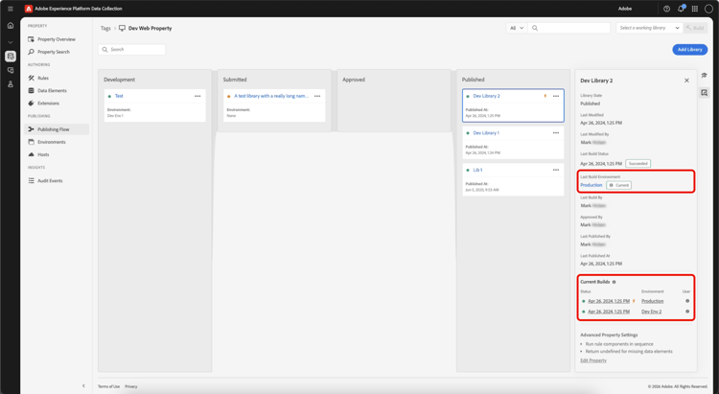Select the Tags icon in left rail

tap(11, 57)
